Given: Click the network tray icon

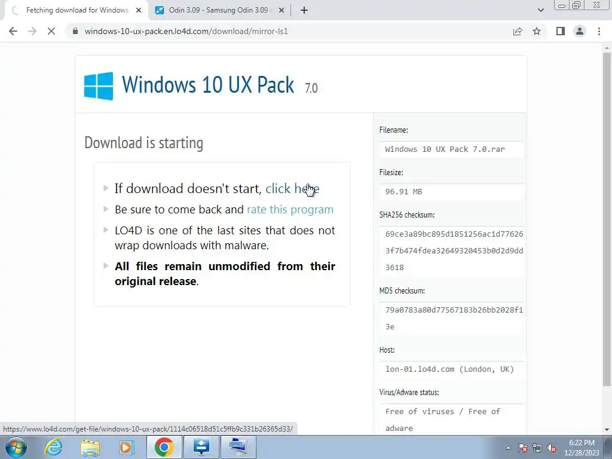Looking at the screenshot, I should [x=537, y=448].
